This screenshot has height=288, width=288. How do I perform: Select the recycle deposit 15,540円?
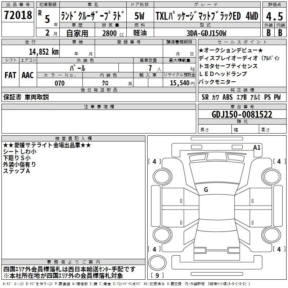click(x=182, y=83)
